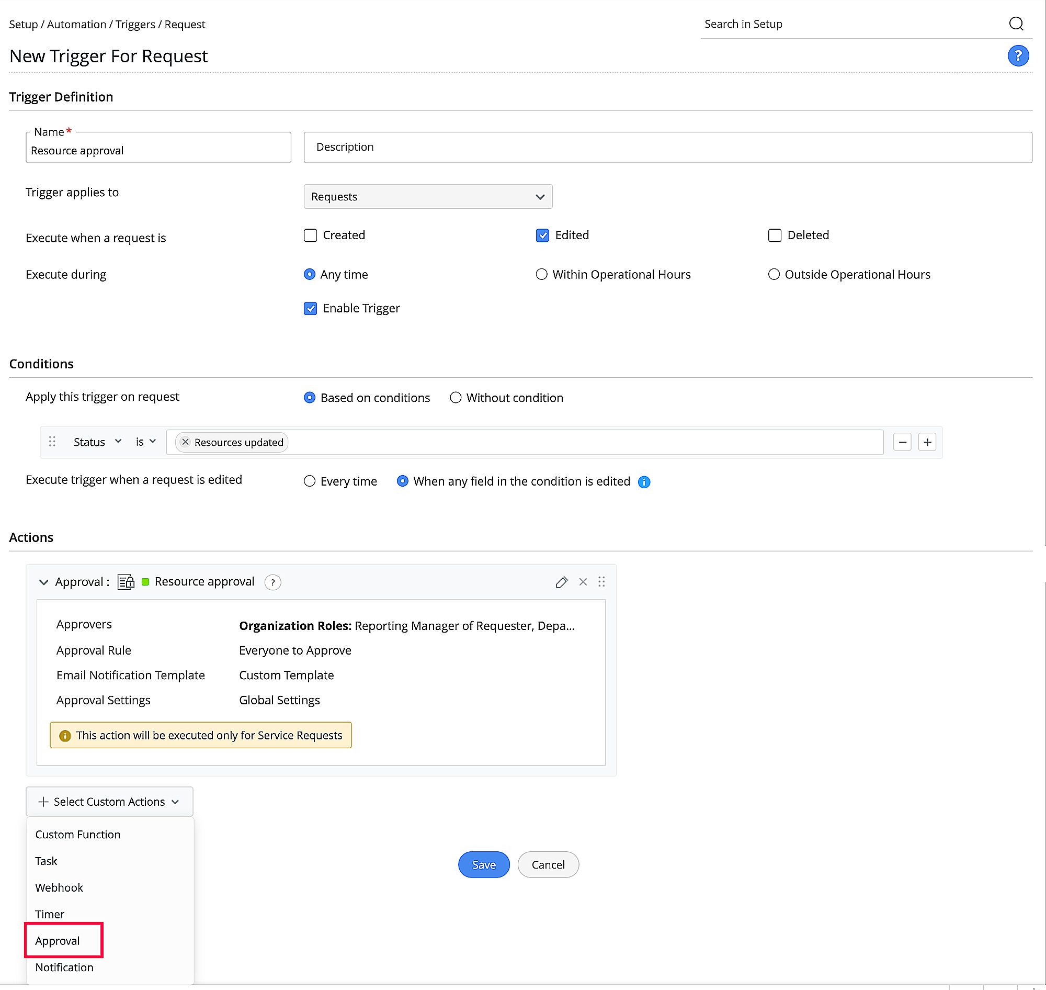The height and width of the screenshot is (990, 1046).
Task: Select Approval from custom actions menu
Action: pyautogui.click(x=58, y=940)
